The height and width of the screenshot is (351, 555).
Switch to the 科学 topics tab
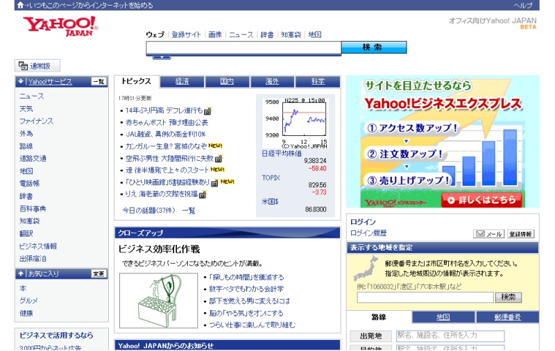[318, 81]
